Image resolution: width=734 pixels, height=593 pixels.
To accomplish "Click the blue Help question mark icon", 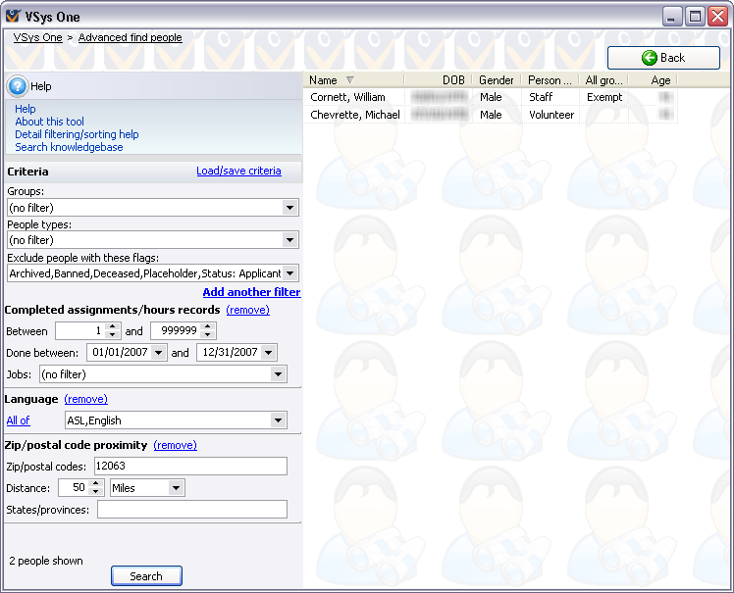I will [x=18, y=86].
